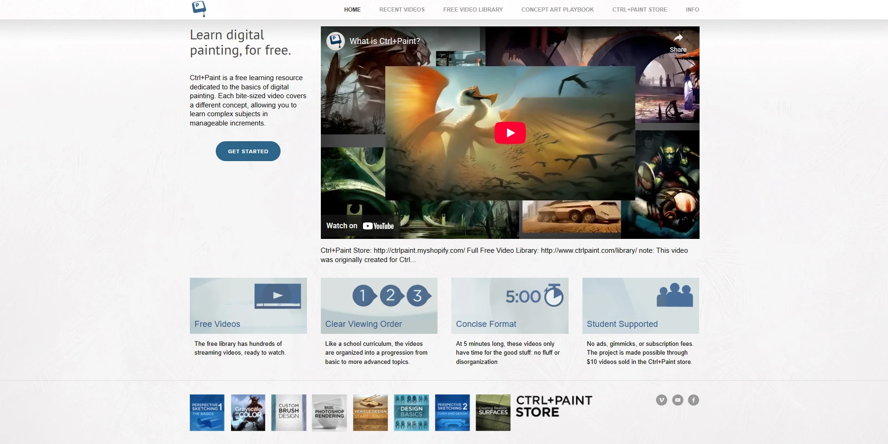The width and height of the screenshot is (888, 444).
Task: Click the GET STARTED button
Action: [x=248, y=151]
